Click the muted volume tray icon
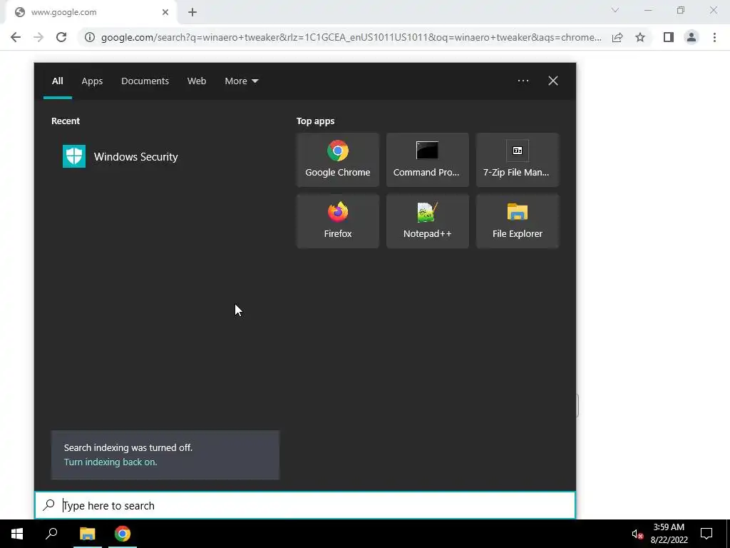This screenshot has width=730, height=548. click(x=637, y=534)
